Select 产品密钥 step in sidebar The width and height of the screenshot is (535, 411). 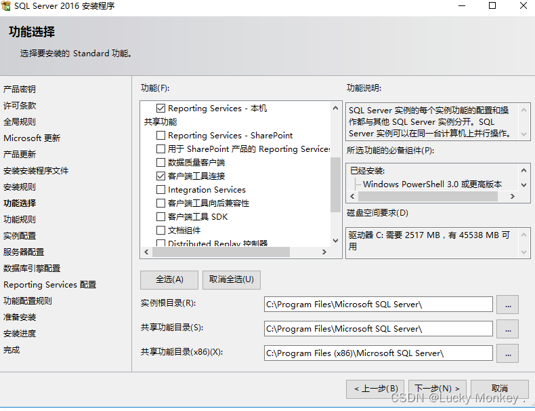(20, 89)
